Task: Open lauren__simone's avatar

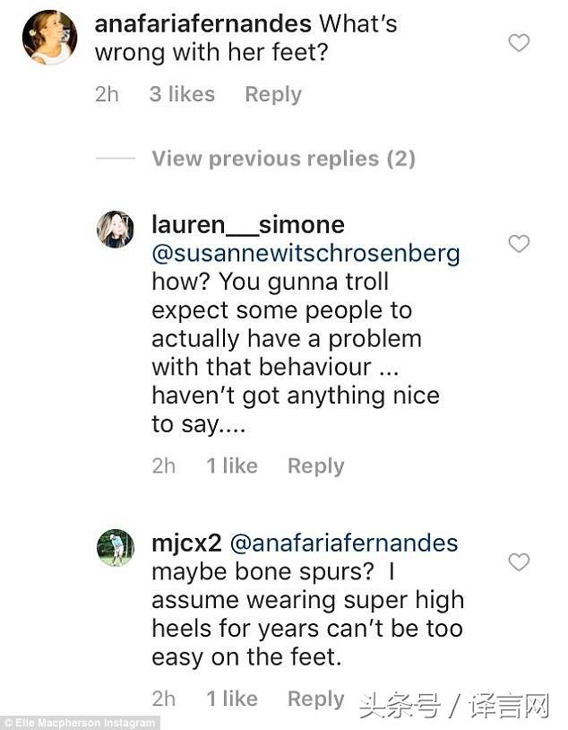Action: click(116, 230)
